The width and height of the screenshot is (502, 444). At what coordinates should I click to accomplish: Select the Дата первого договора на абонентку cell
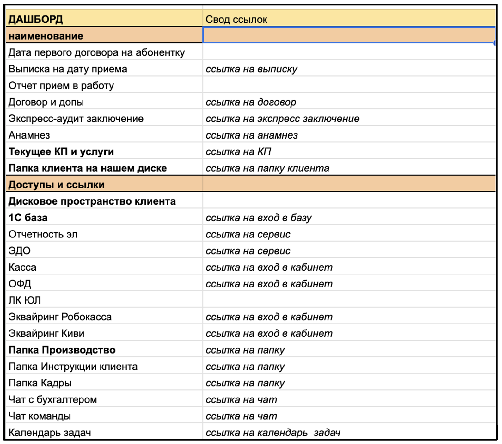coord(104,52)
